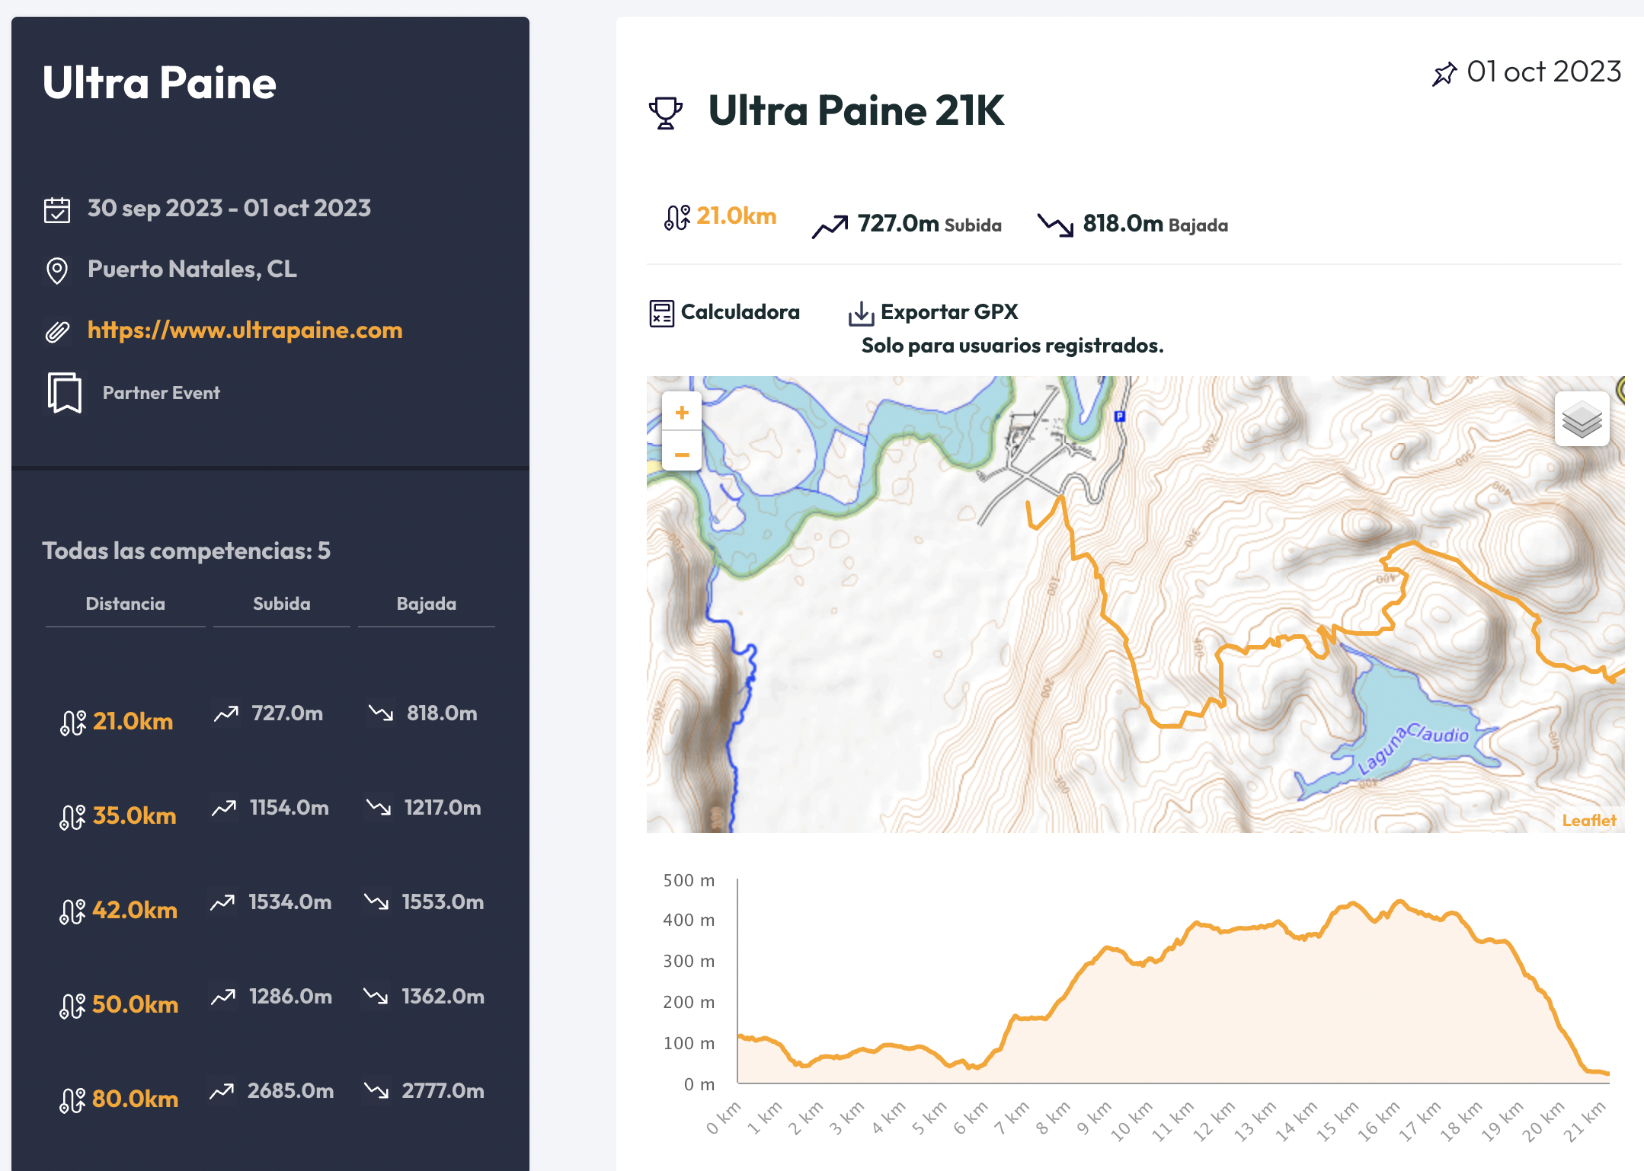This screenshot has width=1644, height=1171.
Task: Click the pin icon beside 01 oct 2023
Action: pos(1444,74)
